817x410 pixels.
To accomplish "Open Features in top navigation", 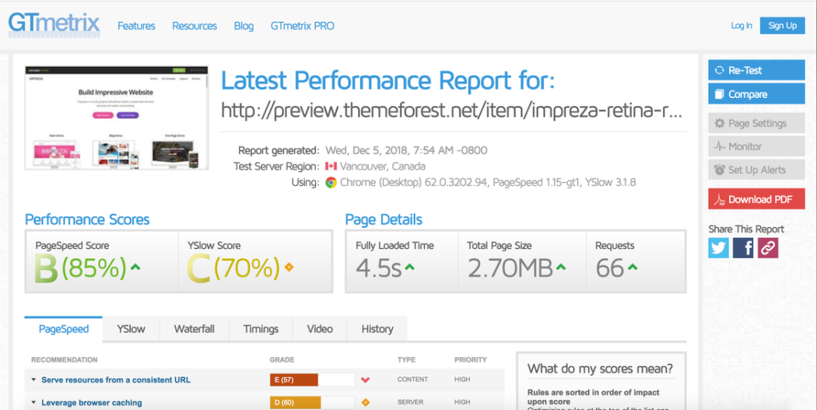I will pos(136,26).
